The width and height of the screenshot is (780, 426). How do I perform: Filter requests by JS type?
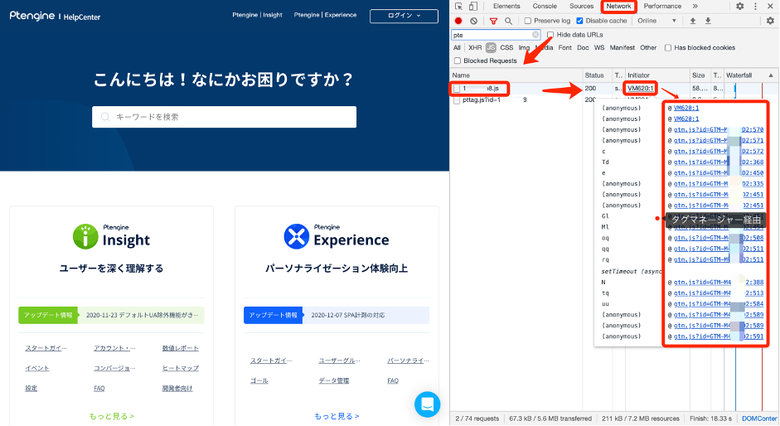coord(491,48)
